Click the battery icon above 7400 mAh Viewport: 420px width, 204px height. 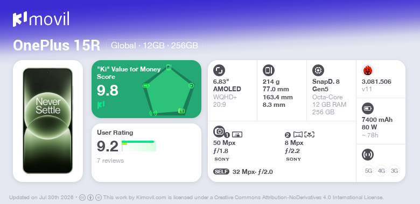point(367,108)
